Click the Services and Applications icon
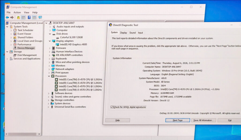The height and width of the screenshot is (140, 241). [x=11, y=59]
